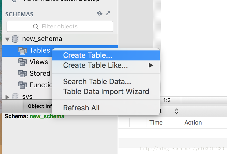
Task: Focus the Filter objects search field
Action: (60, 26)
